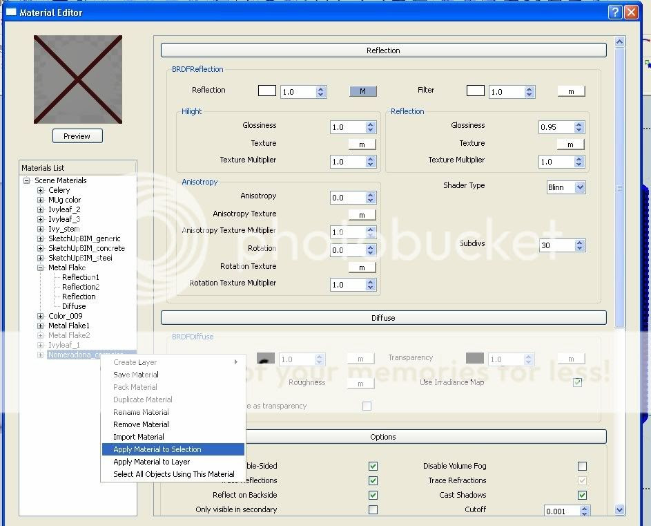Expand the Celery material node
This screenshot has width=651, height=526.
41,190
